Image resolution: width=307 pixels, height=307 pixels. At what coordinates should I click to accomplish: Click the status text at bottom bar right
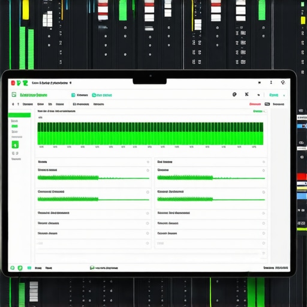tap(276, 268)
